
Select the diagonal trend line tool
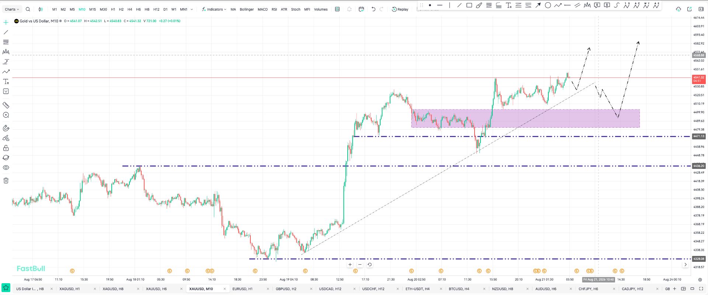[459, 5]
